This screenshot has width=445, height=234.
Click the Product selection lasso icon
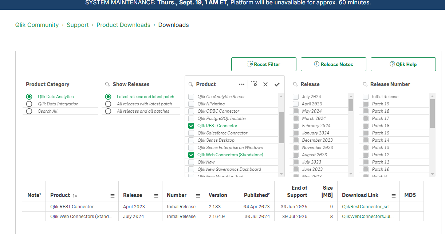pos(254,84)
